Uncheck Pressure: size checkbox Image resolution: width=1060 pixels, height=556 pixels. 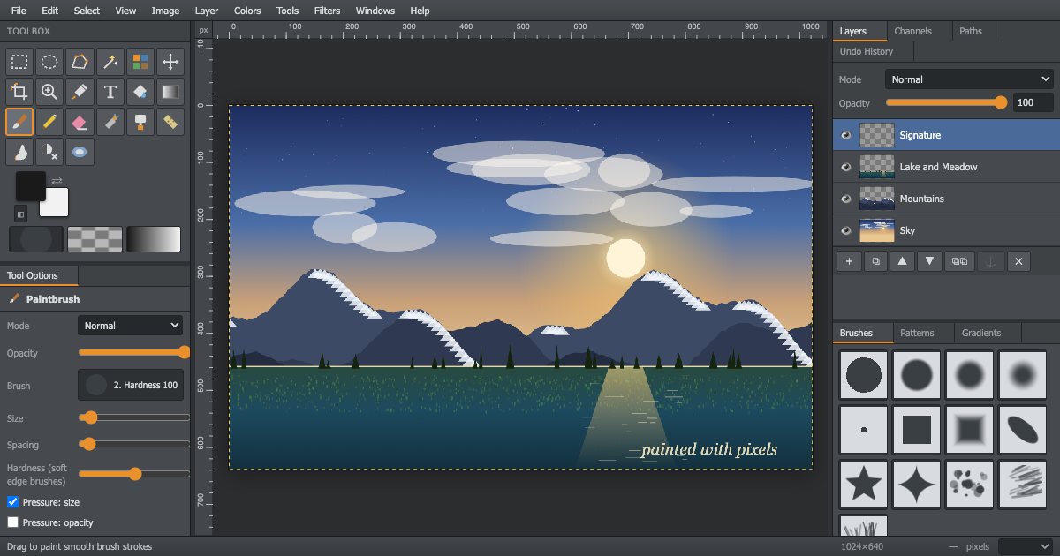click(x=12, y=501)
